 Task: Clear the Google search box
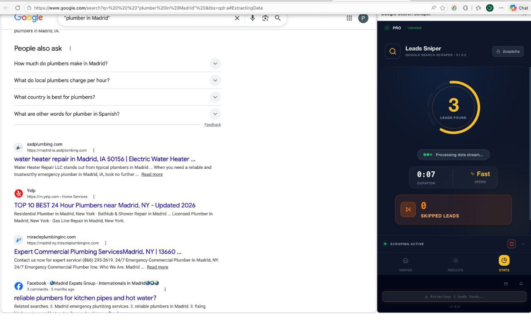click(237, 18)
